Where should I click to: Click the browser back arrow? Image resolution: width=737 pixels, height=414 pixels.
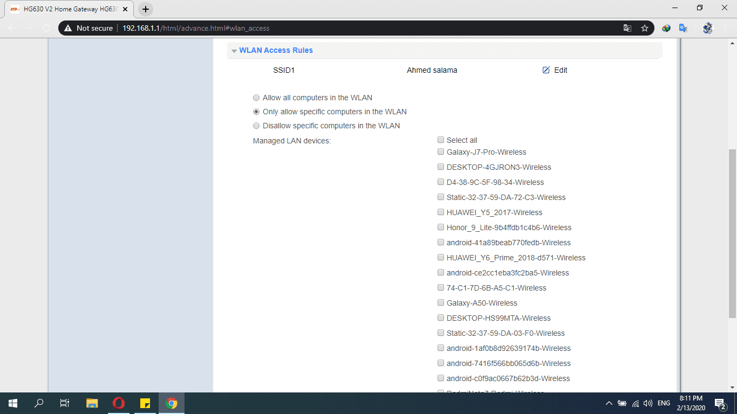coord(13,28)
